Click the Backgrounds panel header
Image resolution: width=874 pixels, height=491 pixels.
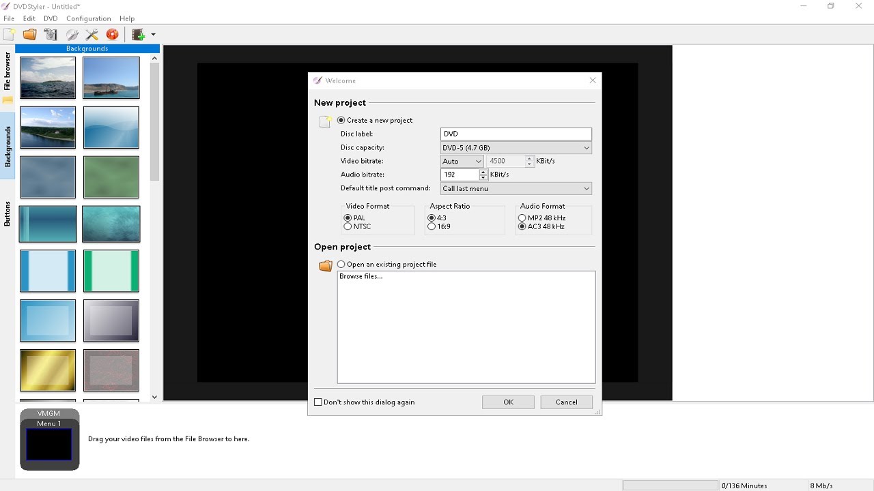pos(87,48)
